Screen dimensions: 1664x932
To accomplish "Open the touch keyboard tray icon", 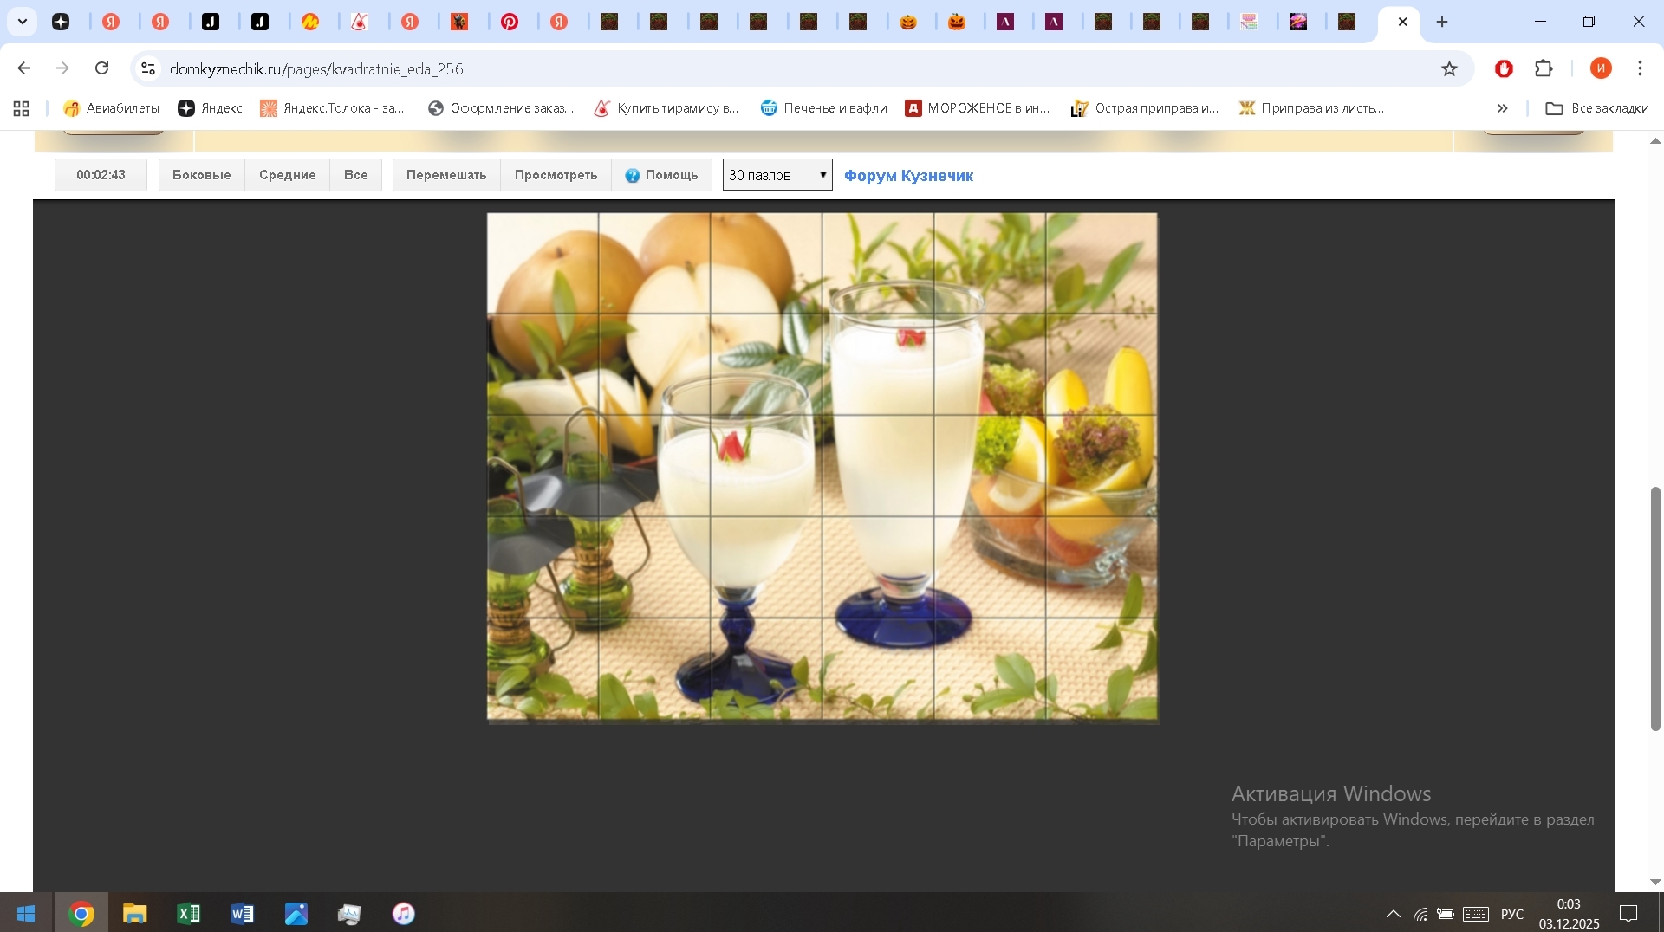I will pyautogui.click(x=1476, y=914).
